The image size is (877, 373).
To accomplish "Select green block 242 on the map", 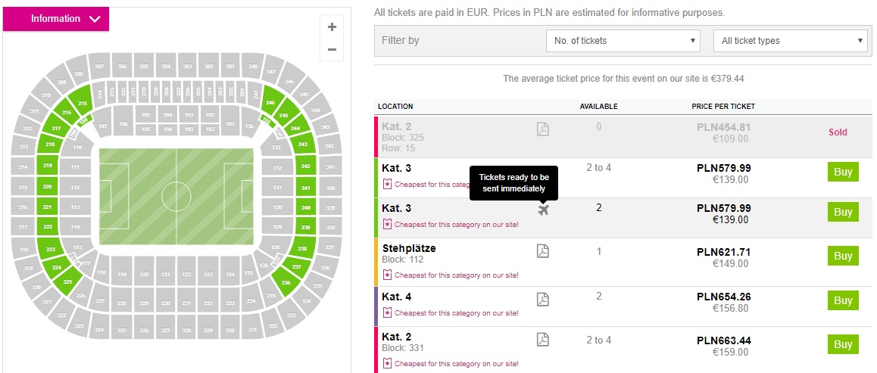I will tap(305, 166).
